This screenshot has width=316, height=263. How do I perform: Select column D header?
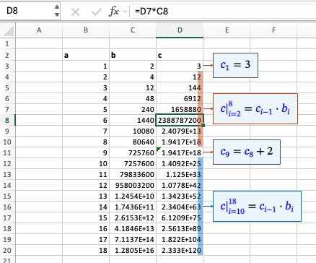coord(180,30)
